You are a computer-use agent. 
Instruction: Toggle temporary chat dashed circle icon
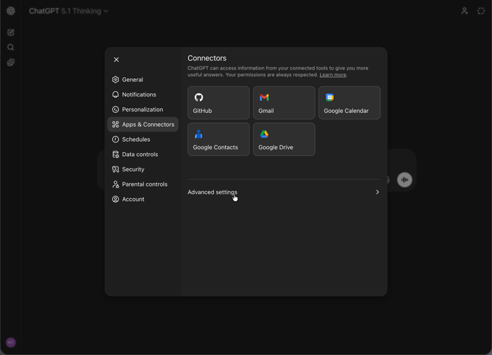pyautogui.click(x=481, y=11)
